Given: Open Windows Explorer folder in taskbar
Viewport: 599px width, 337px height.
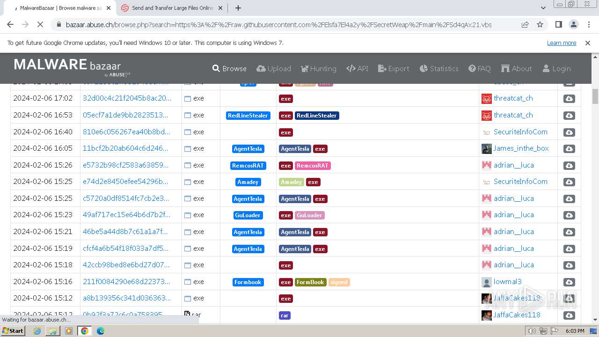Looking at the screenshot, I should [x=53, y=331].
